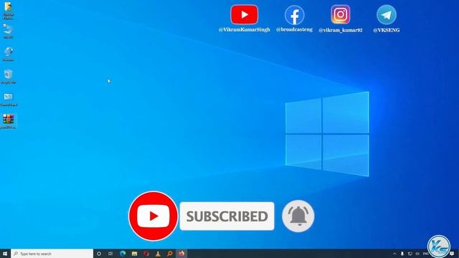Screen dimensions: 459x258
Task: Open the Windows Start menu
Action: click(5, 254)
